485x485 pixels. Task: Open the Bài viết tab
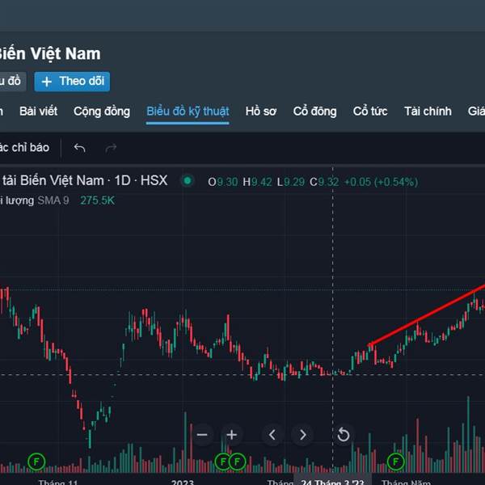(x=38, y=112)
